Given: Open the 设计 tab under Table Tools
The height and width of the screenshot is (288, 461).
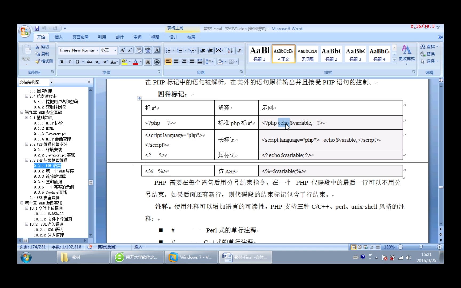Looking at the screenshot, I should point(173,37).
